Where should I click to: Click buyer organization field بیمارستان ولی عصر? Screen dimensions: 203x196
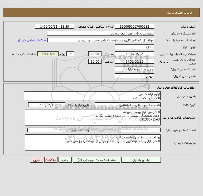(100, 33)
